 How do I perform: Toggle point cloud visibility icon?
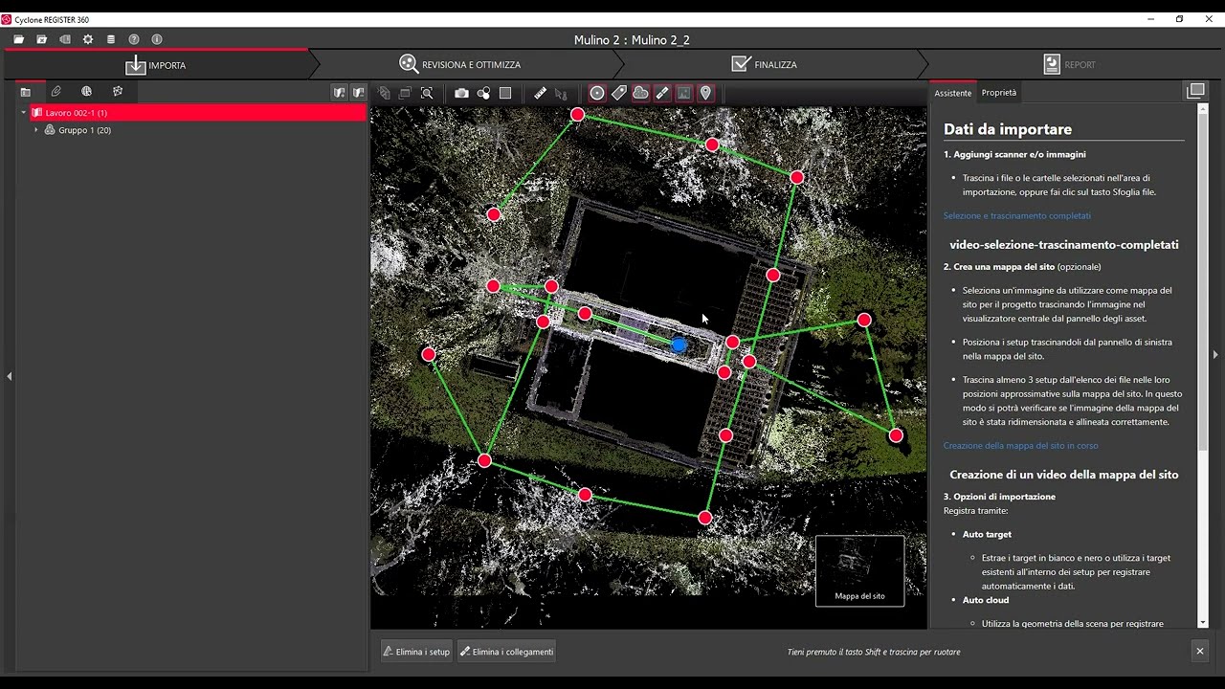[x=640, y=93]
